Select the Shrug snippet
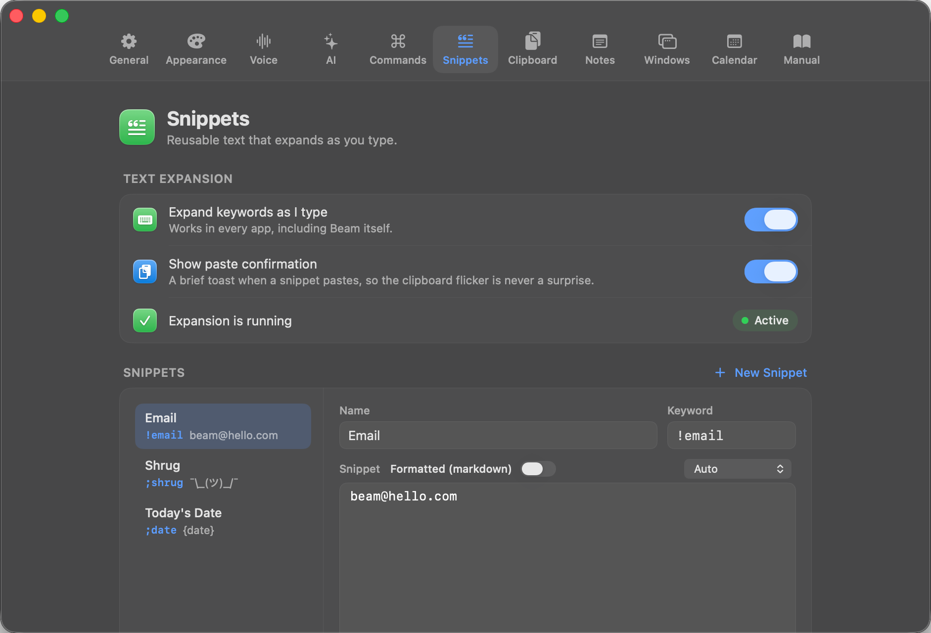Image resolution: width=931 pixels, height=633 pixels. (x=223, y=474)
